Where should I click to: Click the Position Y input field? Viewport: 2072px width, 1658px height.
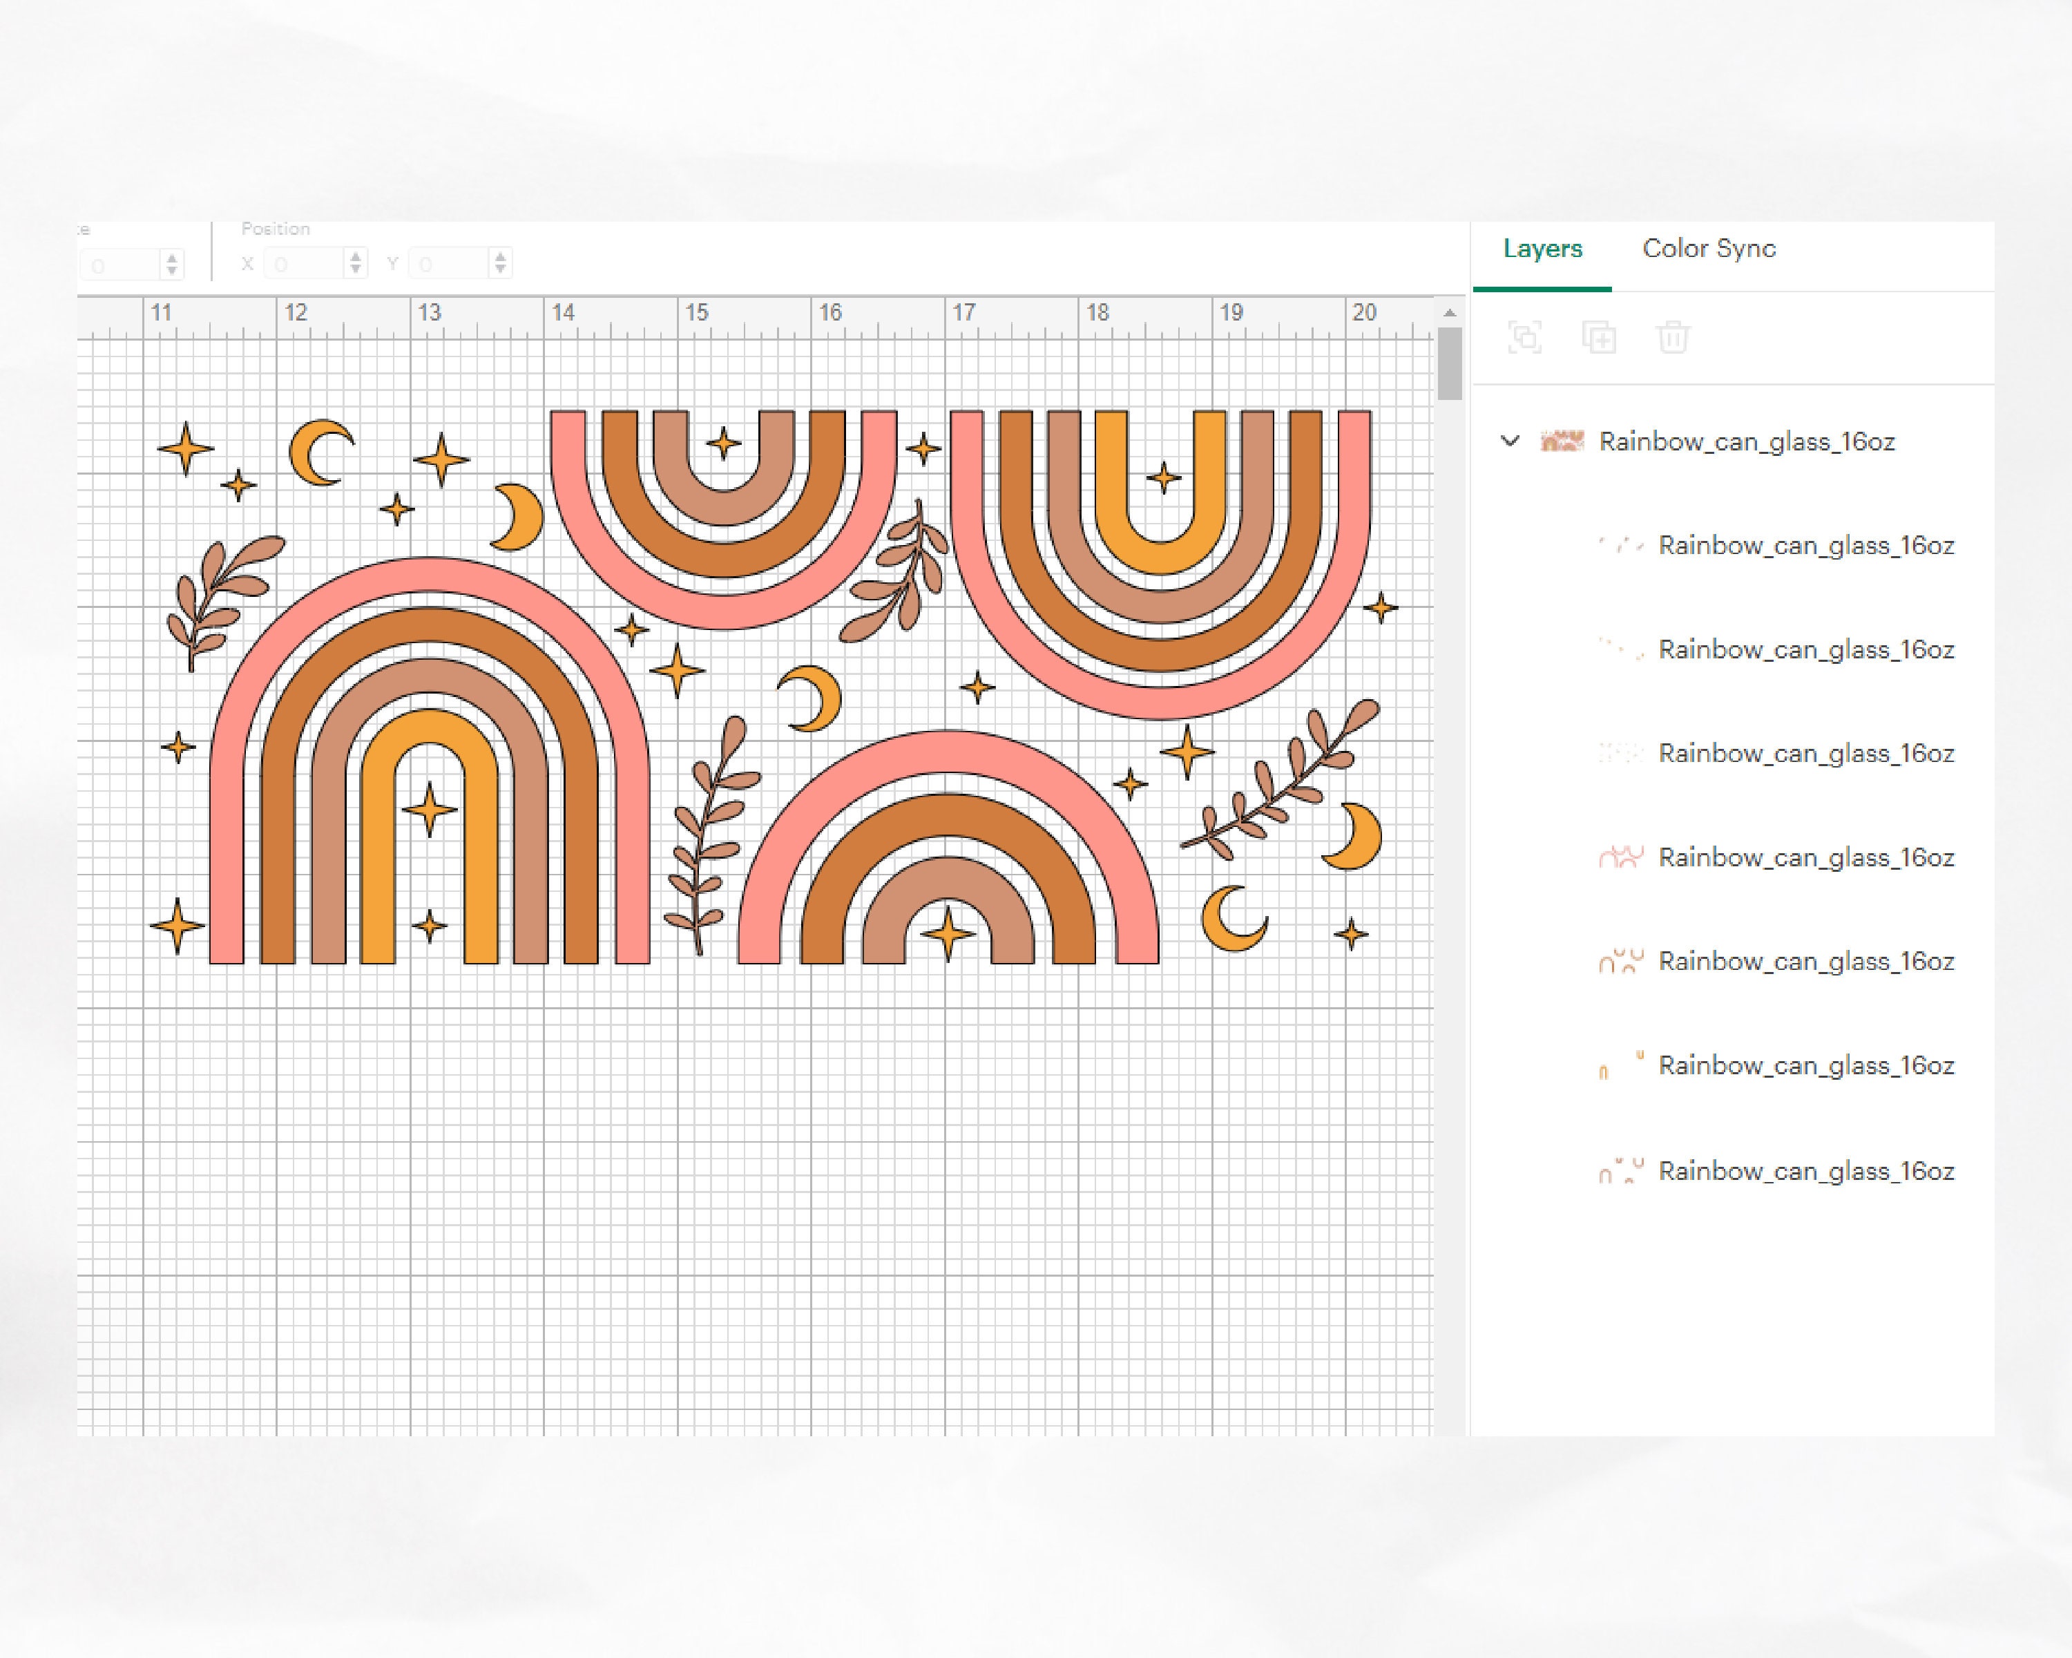pos(450,263)
